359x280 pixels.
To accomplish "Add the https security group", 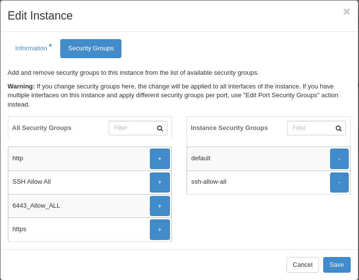I will pos(160,230).
